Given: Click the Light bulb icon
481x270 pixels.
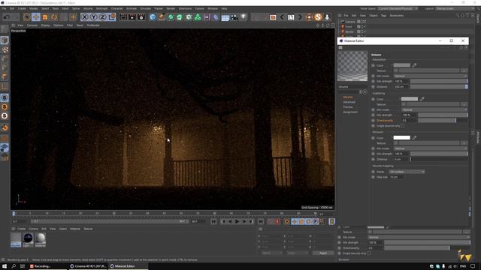Looking at the screenshot, I should click(244, 17).
